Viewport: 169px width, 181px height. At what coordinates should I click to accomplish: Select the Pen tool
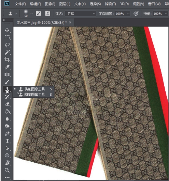7,134
